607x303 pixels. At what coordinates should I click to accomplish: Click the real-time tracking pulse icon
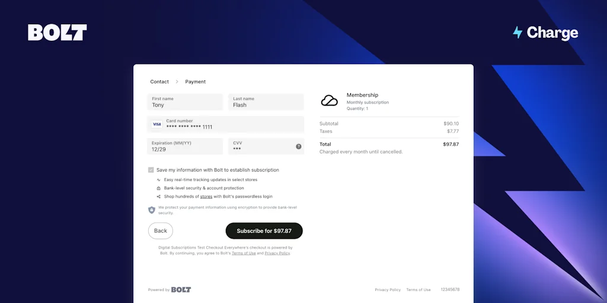coord(159,180)
